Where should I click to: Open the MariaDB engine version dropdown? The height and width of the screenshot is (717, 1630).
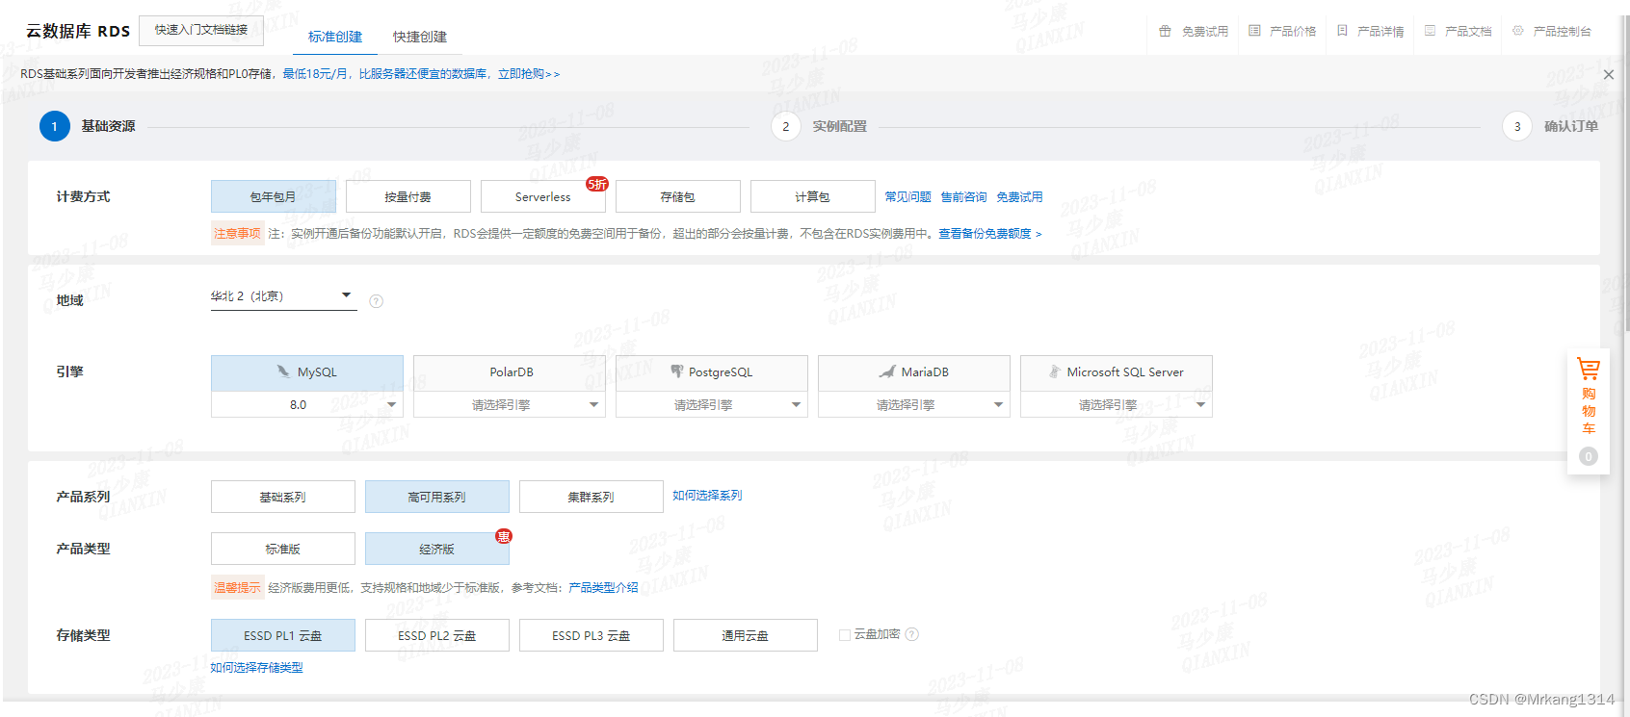click(x=914, y=404)
